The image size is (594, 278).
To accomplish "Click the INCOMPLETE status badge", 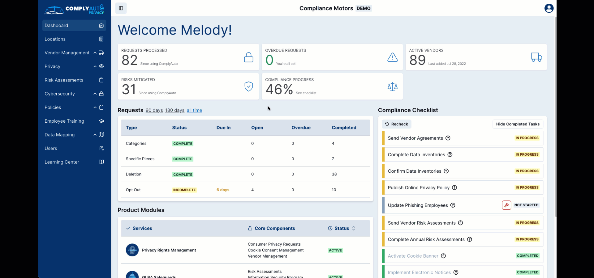I will tap(184, 190).
